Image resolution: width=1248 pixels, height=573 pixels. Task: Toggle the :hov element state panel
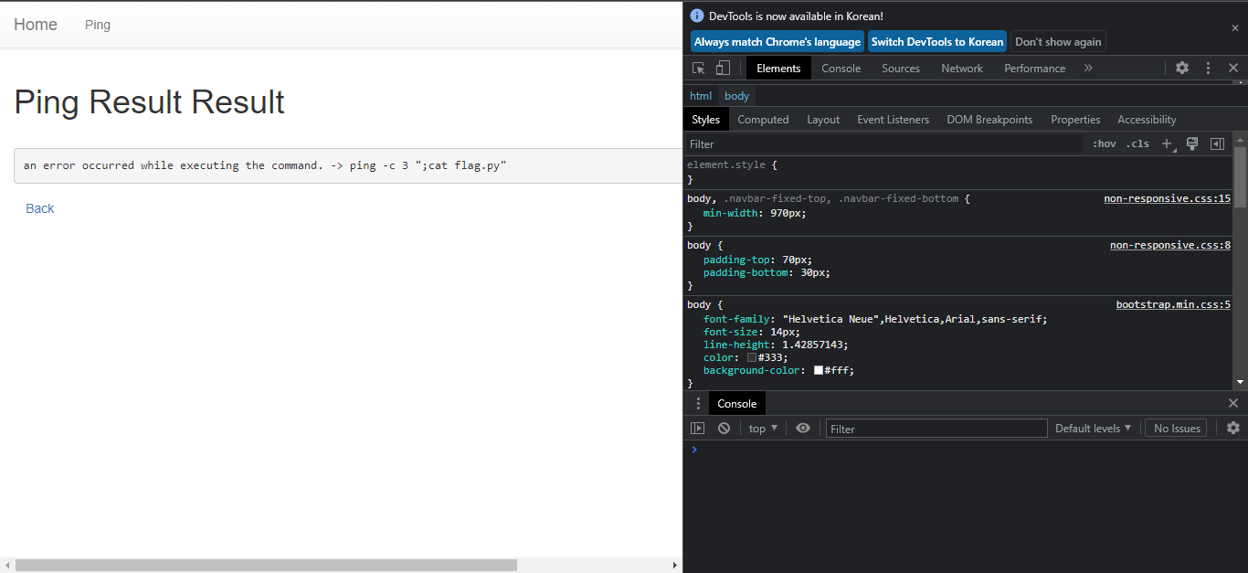coord(1104,143)
